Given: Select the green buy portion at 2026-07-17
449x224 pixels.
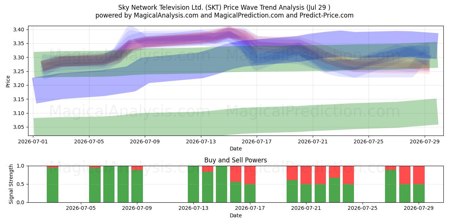Looking at the screenshot, I should [x=250, y=193].
